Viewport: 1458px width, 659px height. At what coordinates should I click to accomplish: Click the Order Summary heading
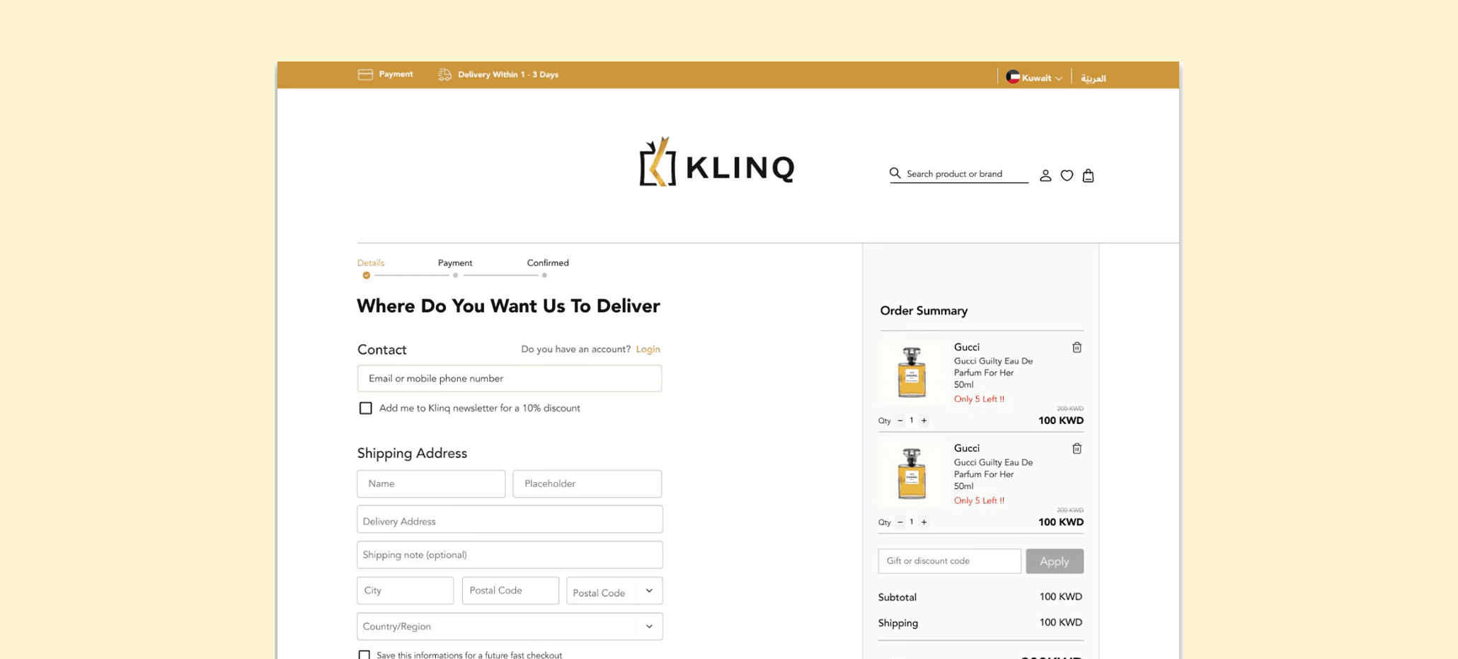tap(924, 311)
